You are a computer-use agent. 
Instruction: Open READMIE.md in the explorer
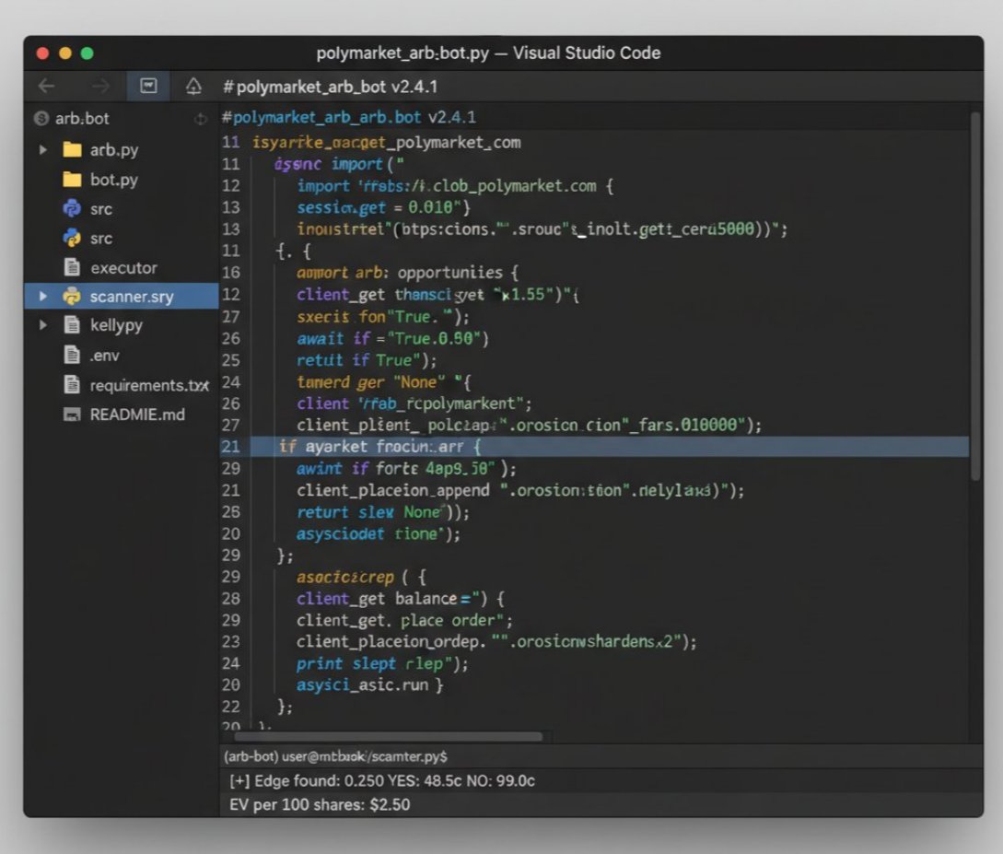pyautogui.click(x=137, y=415)
